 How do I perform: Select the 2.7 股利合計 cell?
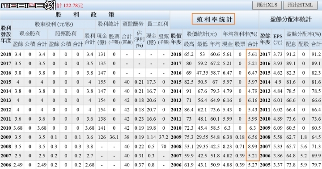[90, 156]
